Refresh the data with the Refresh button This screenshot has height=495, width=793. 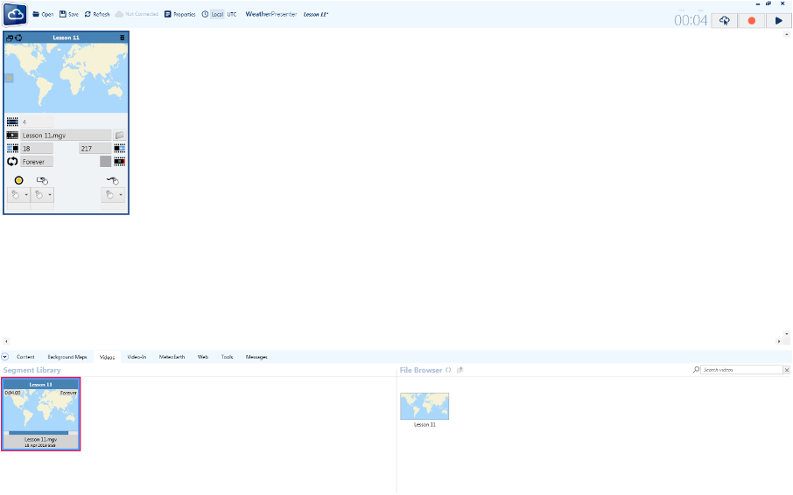point(97,14)
